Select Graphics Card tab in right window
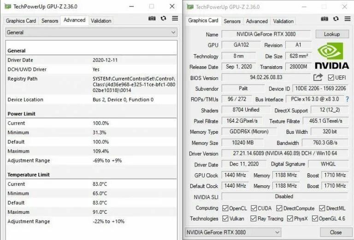 pos(203,21)
